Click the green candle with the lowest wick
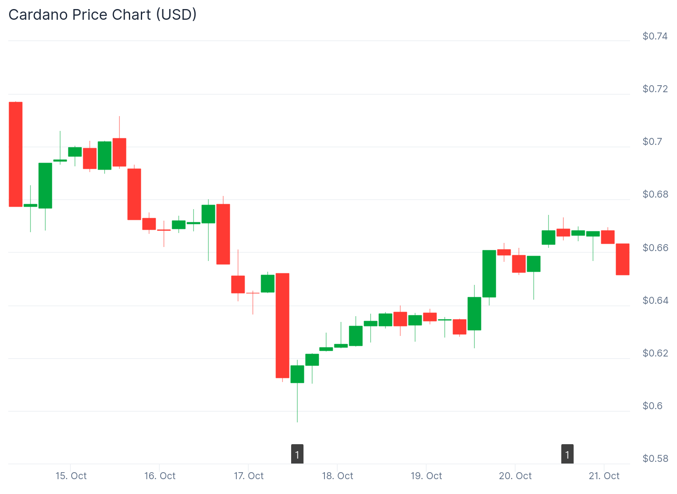This screenshot has height=494, width=677. [297, 374]
